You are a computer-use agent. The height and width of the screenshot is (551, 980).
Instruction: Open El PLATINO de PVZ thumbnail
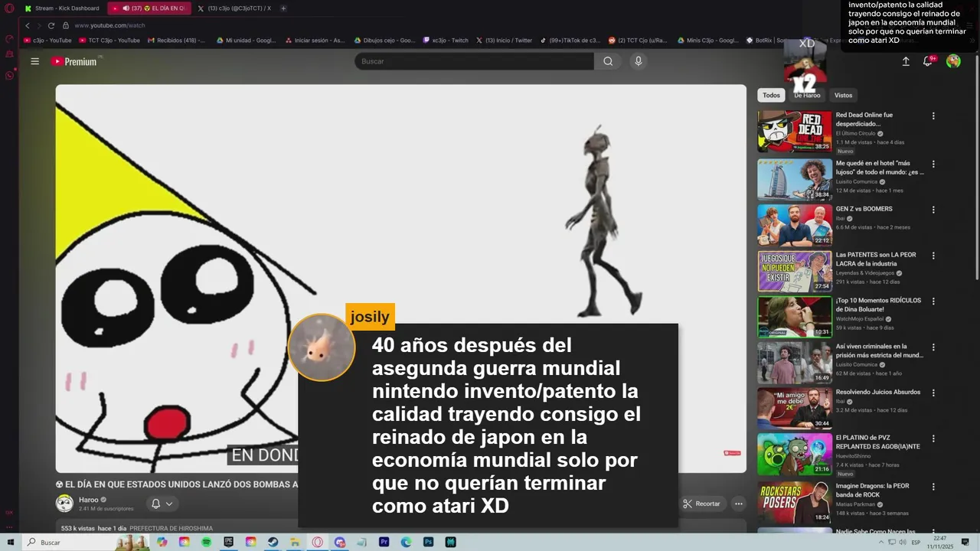(x=795, y=455)
